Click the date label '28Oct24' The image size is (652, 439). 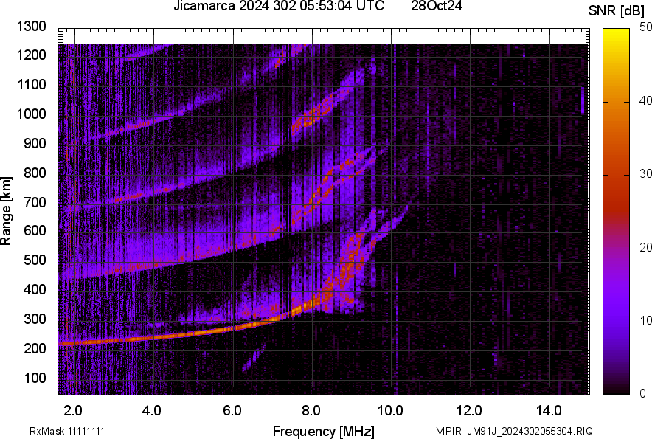(x=437, y=6)
